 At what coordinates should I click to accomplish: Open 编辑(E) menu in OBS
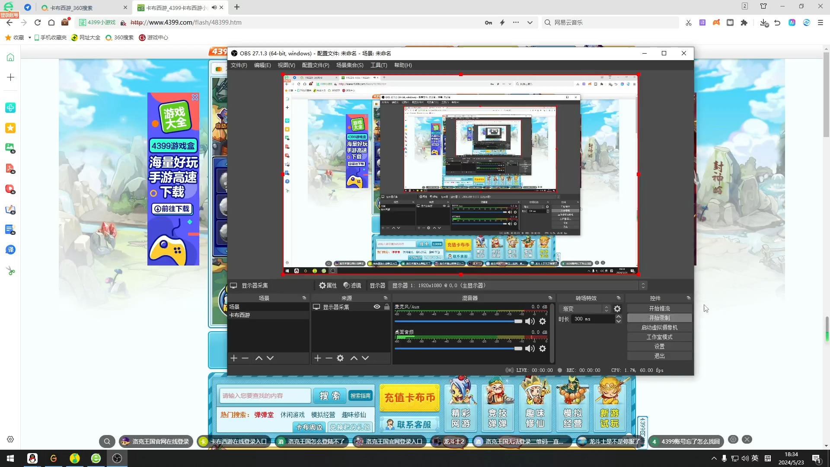tap(262, 65)
